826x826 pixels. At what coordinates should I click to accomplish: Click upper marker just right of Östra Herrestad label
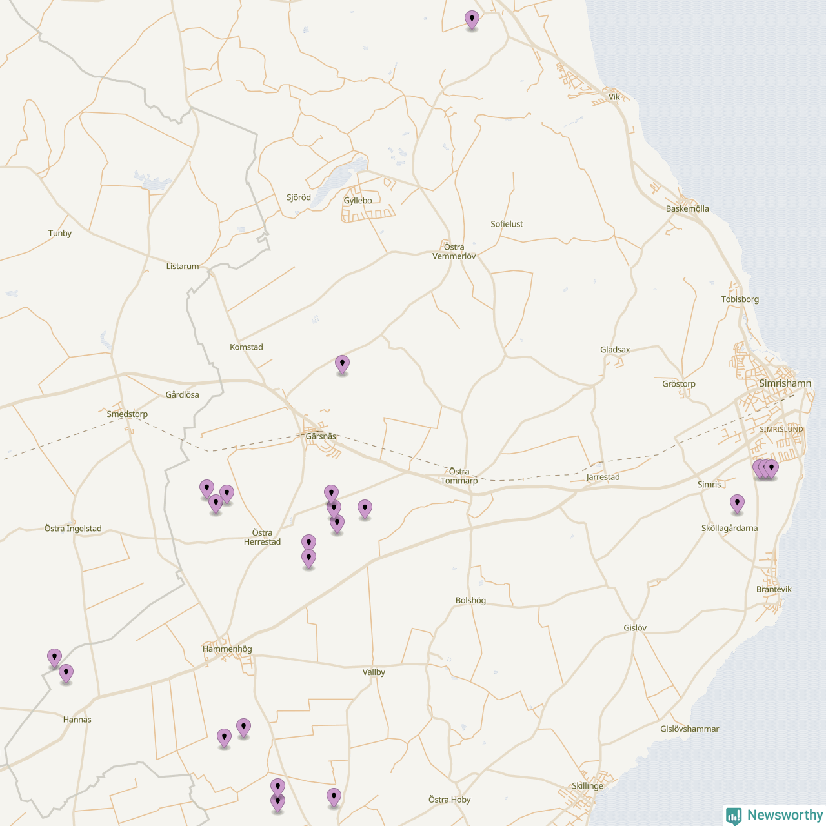tap(308, 543)
